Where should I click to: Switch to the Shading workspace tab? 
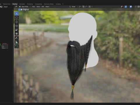(x=15, y=4)
